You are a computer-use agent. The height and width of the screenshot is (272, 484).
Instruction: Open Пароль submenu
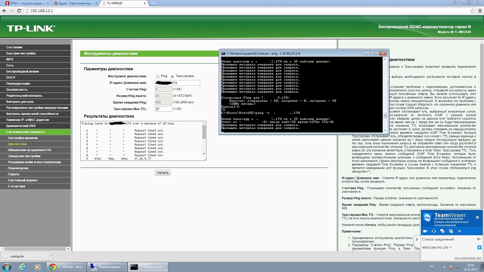coord(35,174)
